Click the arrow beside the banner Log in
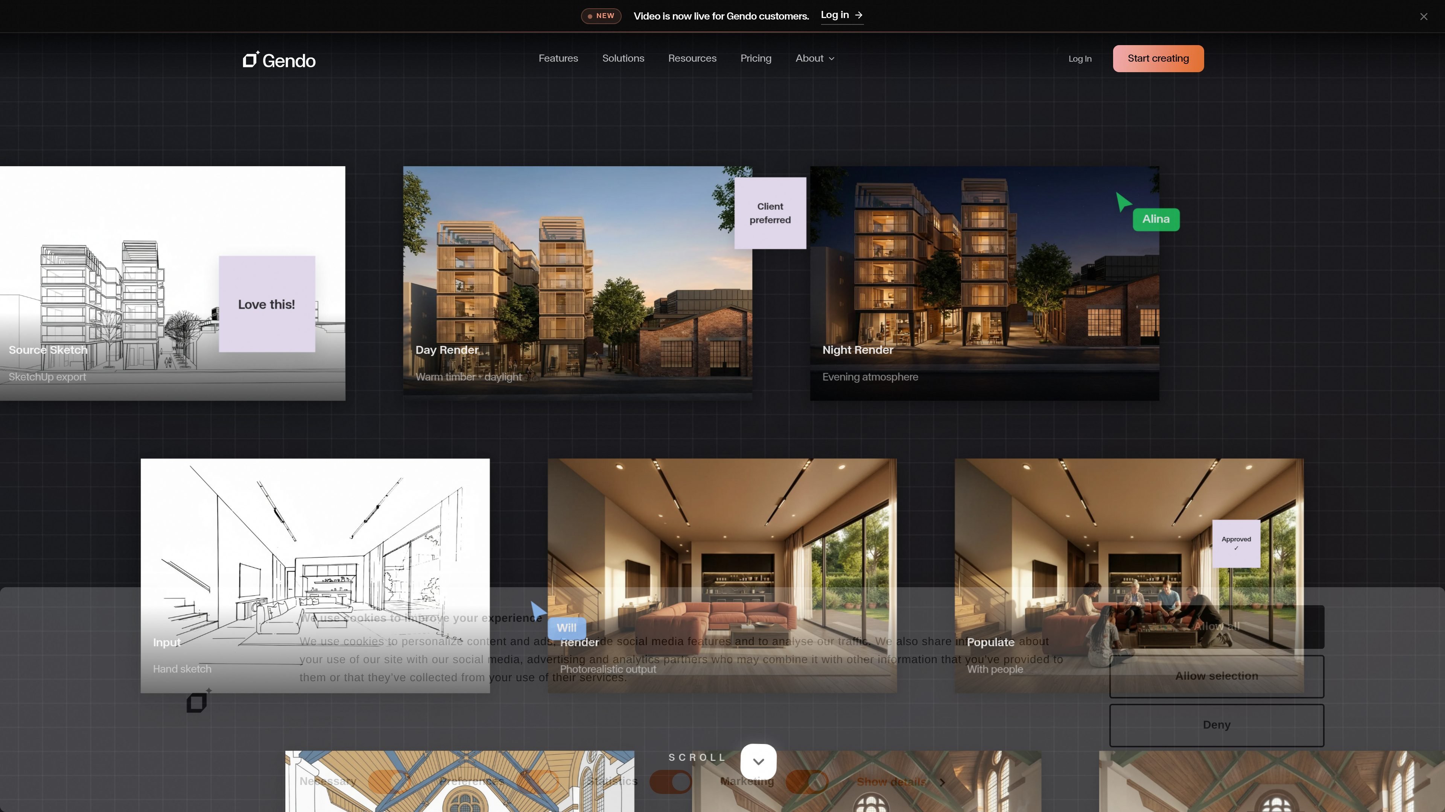This screenshot has height=812, width=1445. [859, 15]
